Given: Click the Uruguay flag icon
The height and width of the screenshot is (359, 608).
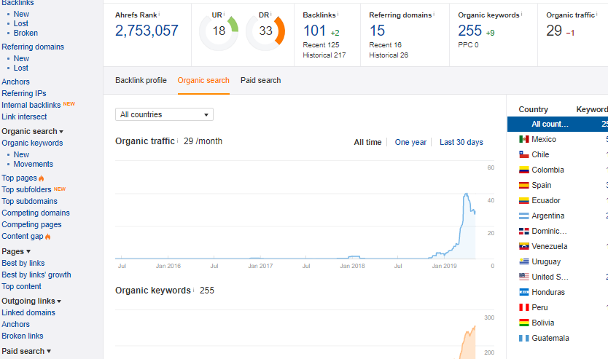Looking at the screenshot, I should pyautogui.click(x=524, y=261).
